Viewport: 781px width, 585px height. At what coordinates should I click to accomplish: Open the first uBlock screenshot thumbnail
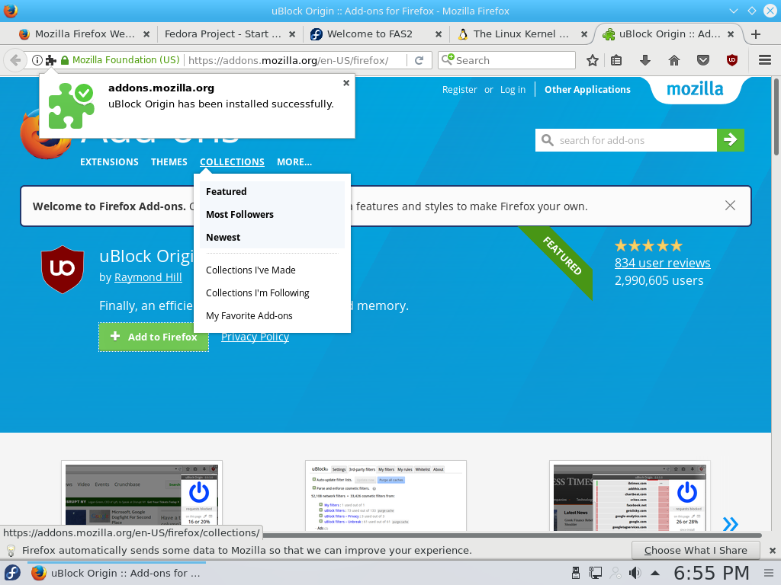[x=142, y=495]
